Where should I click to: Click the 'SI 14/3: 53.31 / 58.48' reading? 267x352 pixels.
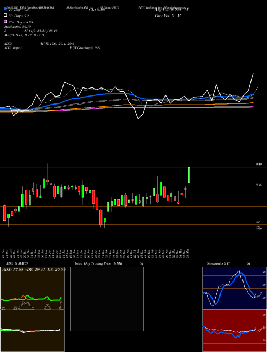pos(41,31)
